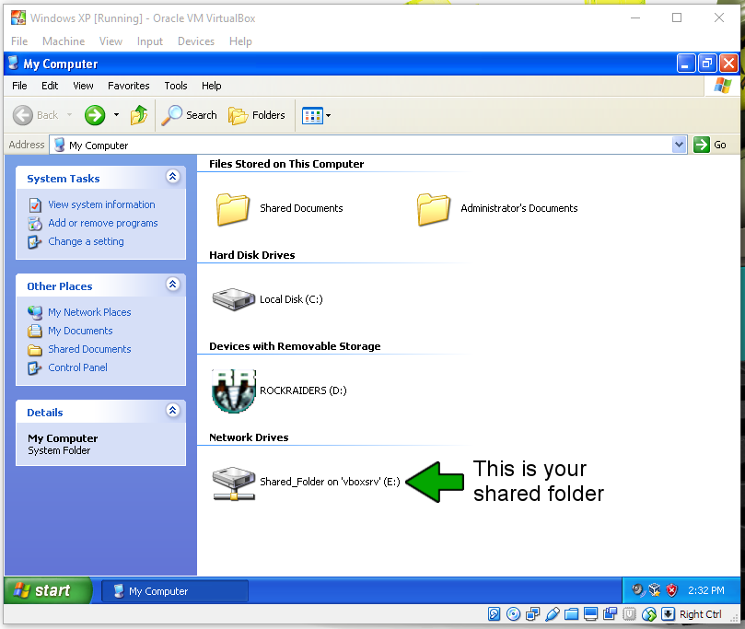Open the Explorer View menu

click(83, 86)
